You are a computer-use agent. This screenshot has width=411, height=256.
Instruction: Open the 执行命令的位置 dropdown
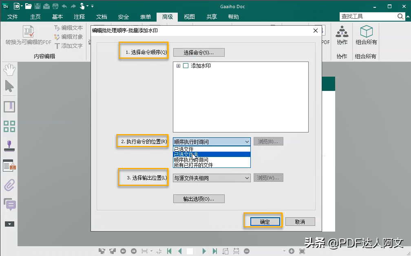pyautogui.click(x=212, y=142)
